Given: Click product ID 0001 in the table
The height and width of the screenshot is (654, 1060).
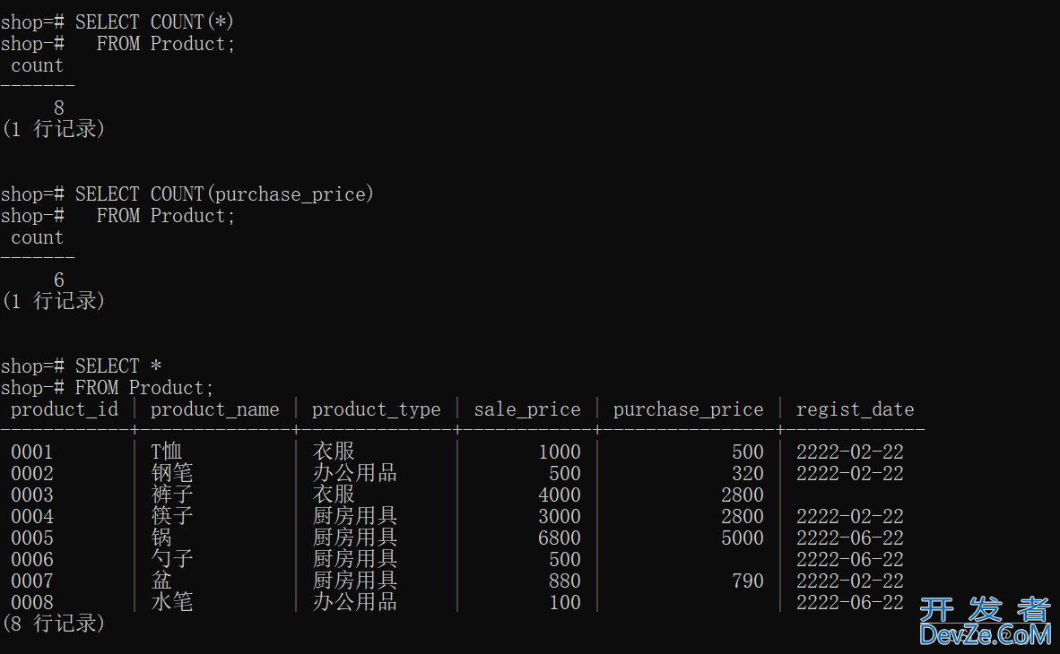Looking at the screenshot, I should click(x=32, y=452).
